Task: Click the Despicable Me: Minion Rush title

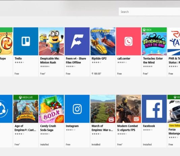Action: click(50, 60)
